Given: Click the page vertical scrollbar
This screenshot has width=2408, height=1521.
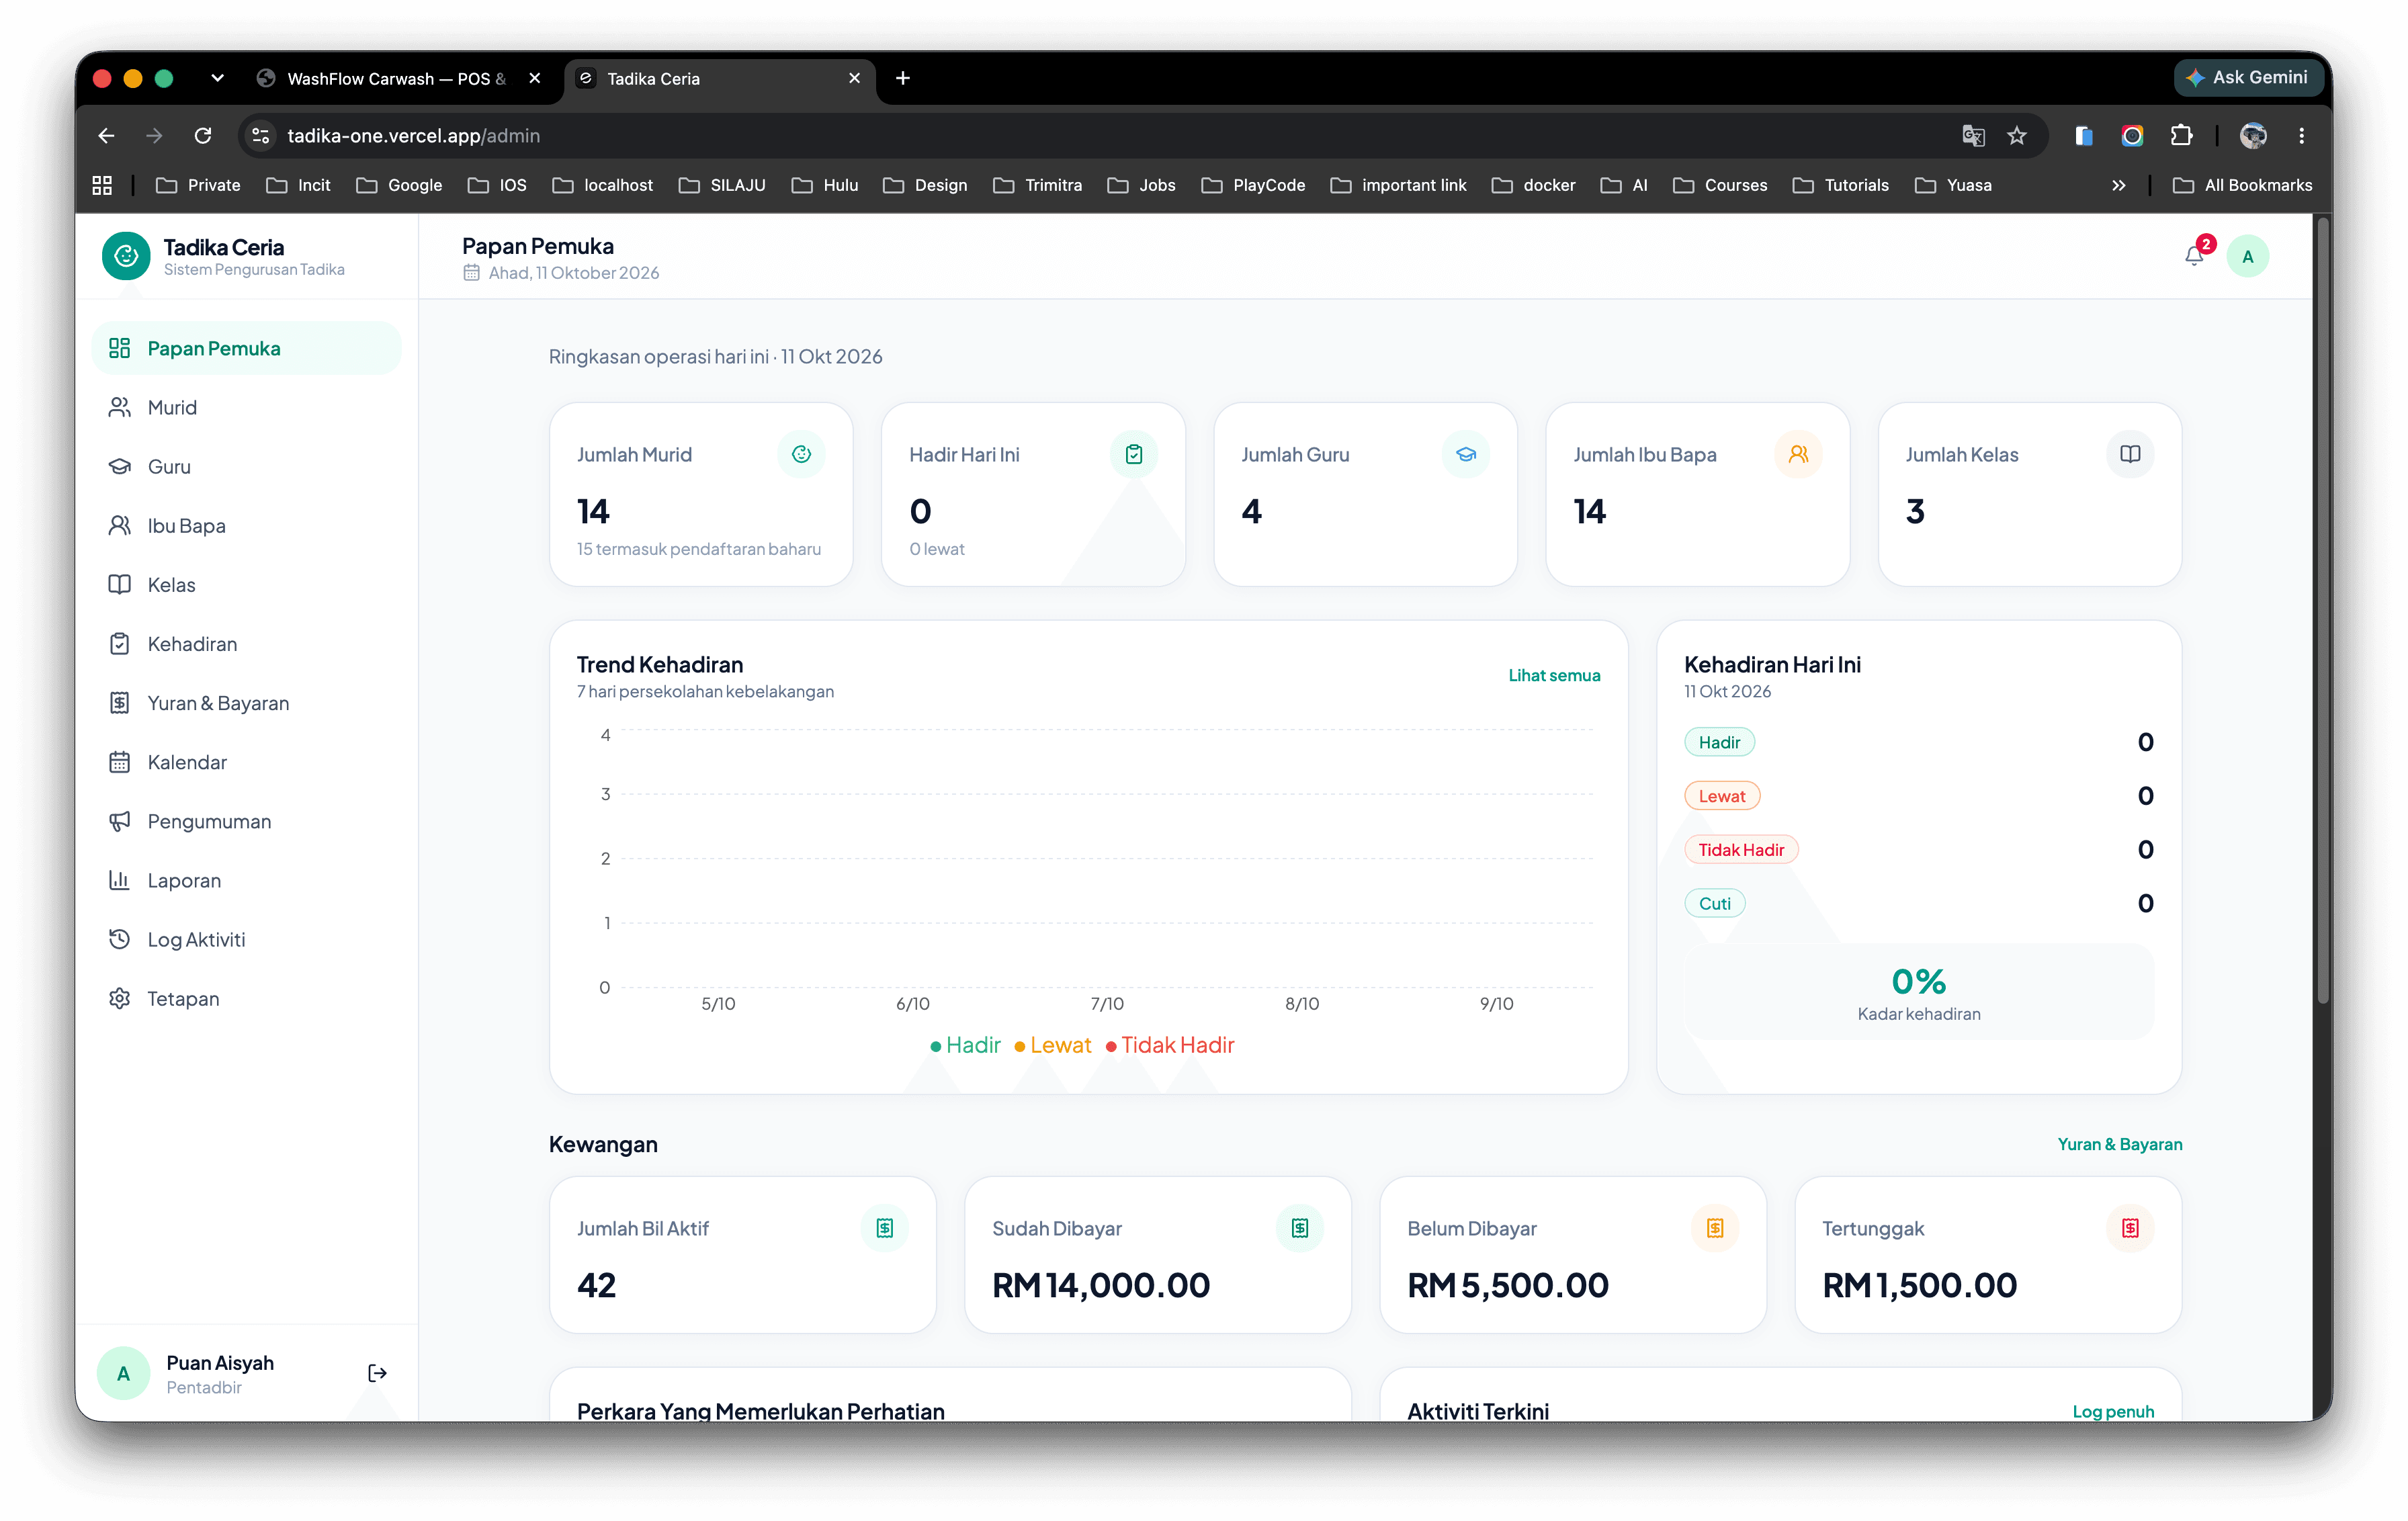Looking at the screenshot, I should point(2323,610).
